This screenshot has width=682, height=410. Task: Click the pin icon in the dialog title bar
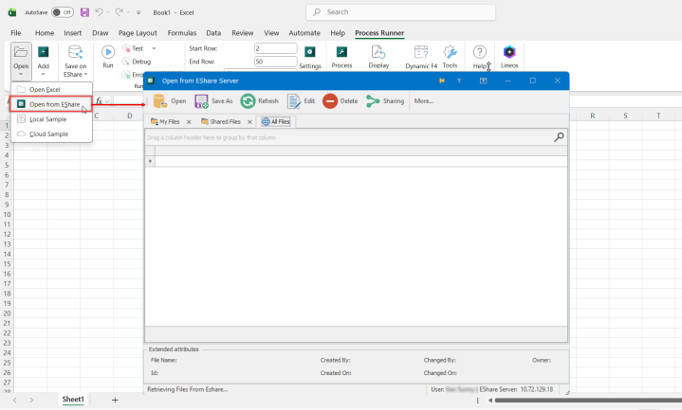click(441, 80)
